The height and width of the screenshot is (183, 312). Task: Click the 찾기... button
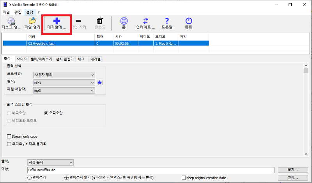pos(293,170)
